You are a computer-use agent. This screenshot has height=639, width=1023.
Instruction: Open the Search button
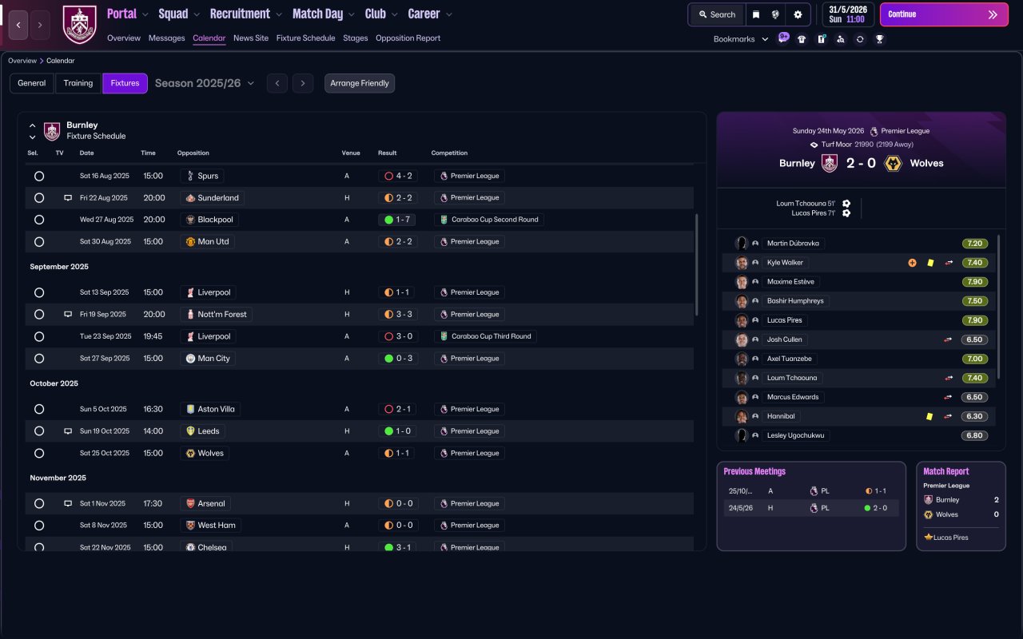click(x=717, y=14)
